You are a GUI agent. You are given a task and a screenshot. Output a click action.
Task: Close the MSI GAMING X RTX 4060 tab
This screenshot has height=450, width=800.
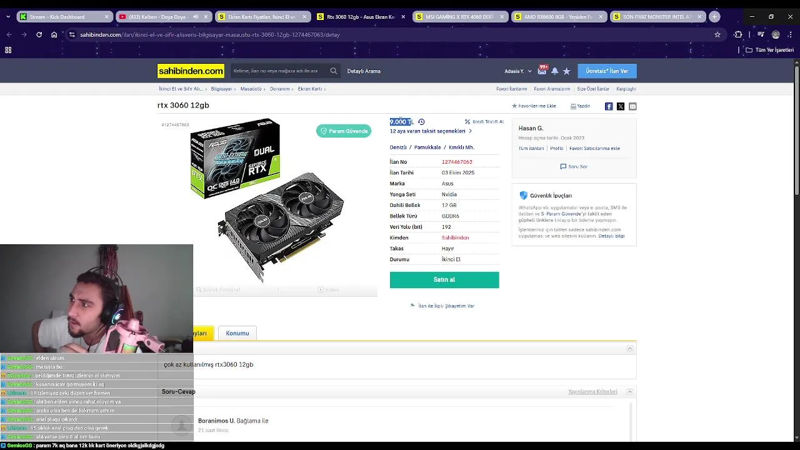pos(502,17)
